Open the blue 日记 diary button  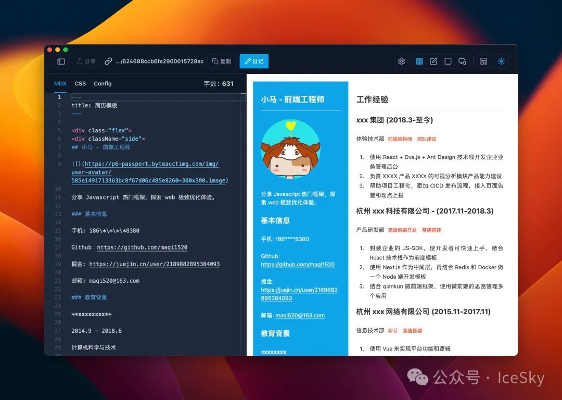click(254, 61)
